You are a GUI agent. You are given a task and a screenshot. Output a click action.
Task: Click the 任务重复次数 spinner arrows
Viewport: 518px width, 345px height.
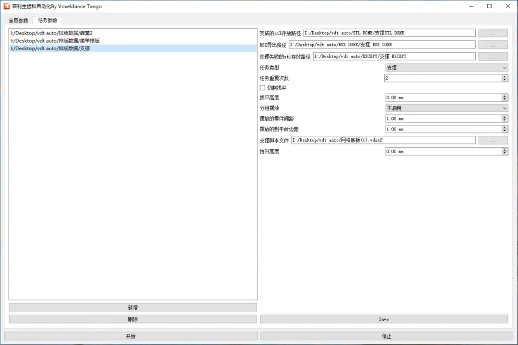pos(505,78)
